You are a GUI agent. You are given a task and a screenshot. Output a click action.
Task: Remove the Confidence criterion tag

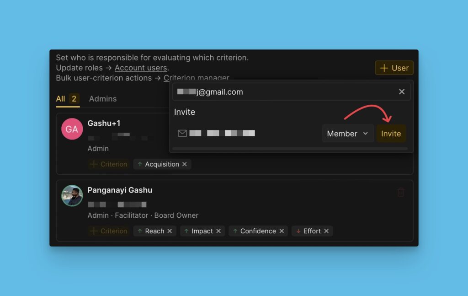click(282, 231)
